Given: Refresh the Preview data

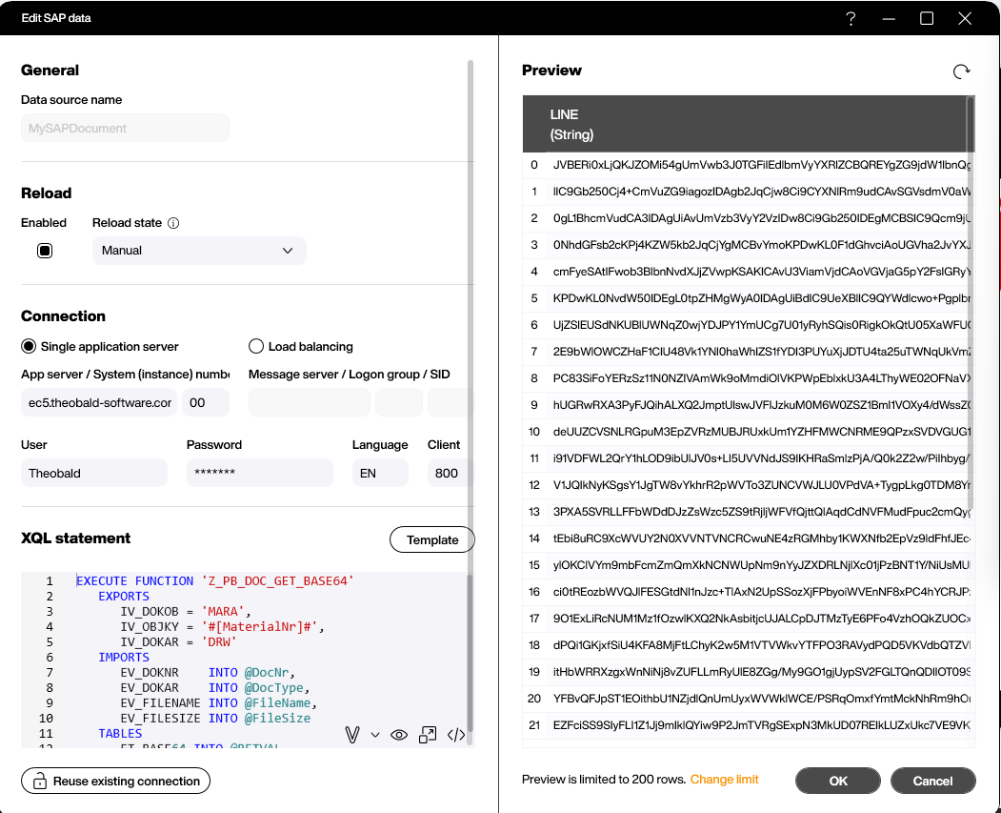Looking at the screenshot, I should tap(961, 71).
